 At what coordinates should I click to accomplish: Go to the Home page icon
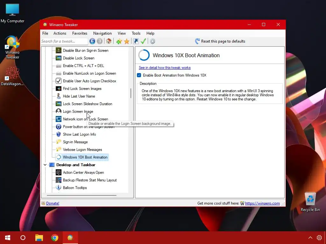(109, 41)
